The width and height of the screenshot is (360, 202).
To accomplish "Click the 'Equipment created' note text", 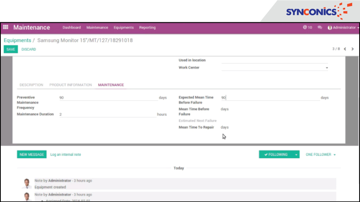I will coord(50,187).
